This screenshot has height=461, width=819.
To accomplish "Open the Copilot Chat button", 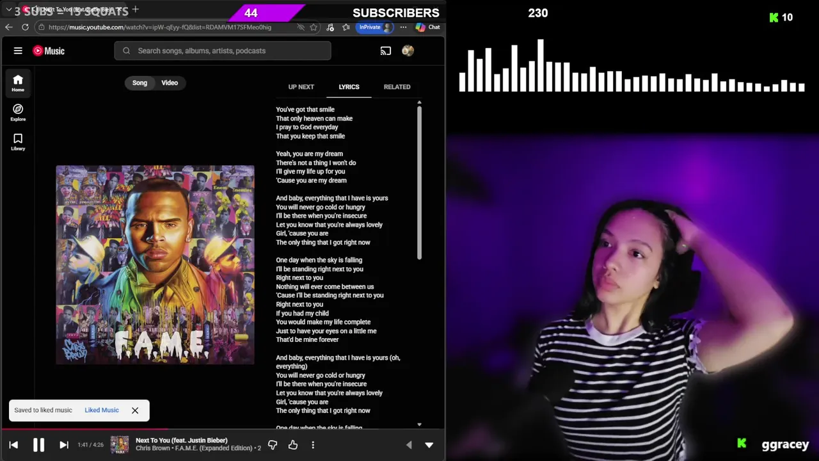I will (428, 27).
